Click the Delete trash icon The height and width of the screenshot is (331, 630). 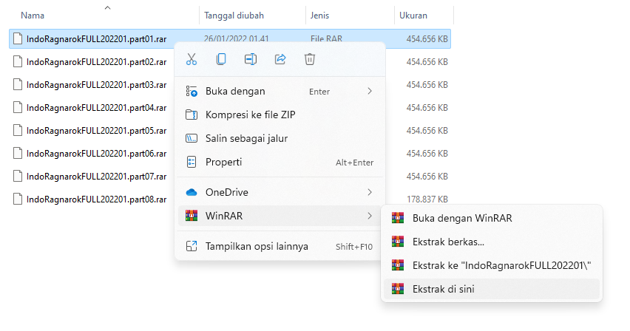point(309,59)
